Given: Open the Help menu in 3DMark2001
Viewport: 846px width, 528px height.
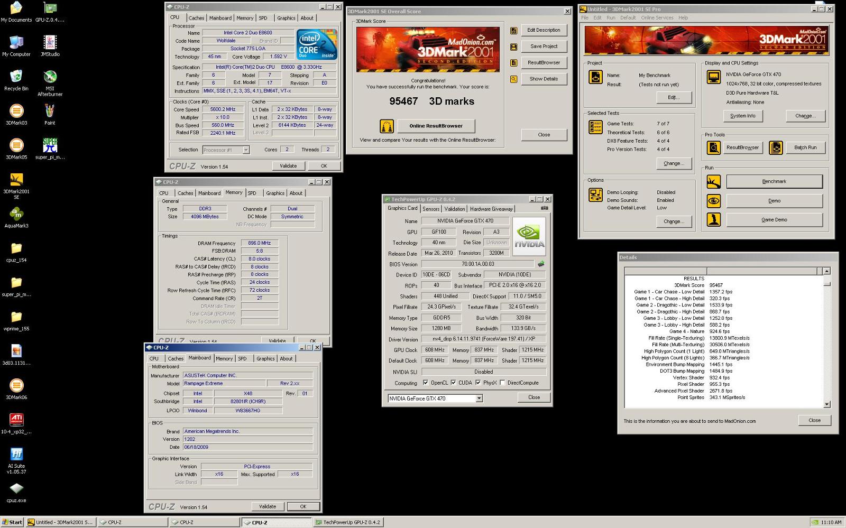Looking at the screenshot, I should (x=683, y=17).
